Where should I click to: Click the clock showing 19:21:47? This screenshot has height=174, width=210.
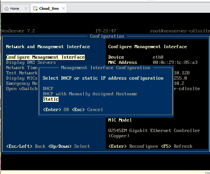click(106, 31)
